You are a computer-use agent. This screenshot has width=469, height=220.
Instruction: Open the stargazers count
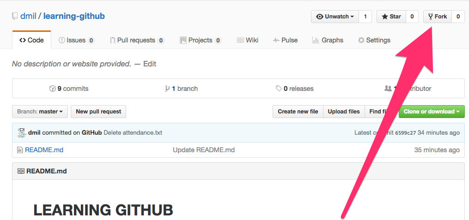(412, 17)
